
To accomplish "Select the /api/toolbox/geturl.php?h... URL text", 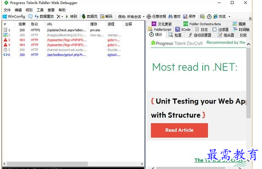I will coord(67,55).
